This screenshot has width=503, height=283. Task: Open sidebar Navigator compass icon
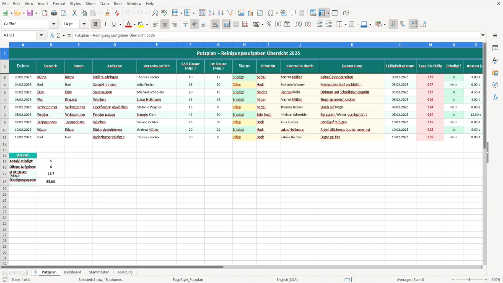[x=495, y=85]
